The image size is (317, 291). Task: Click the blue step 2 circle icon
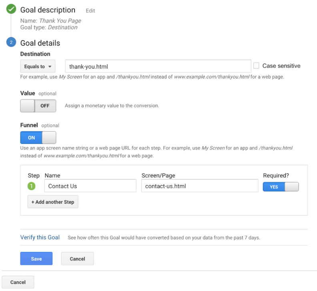pos(11,42)
